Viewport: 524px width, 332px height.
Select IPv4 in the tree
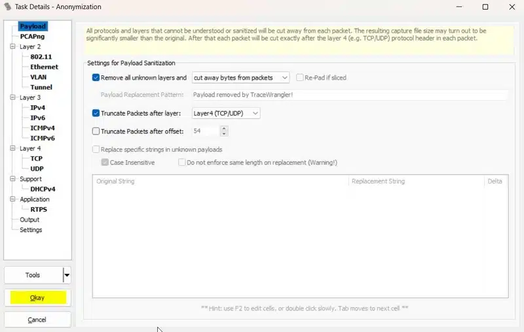coord(38,108)
